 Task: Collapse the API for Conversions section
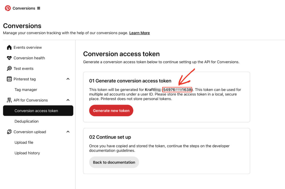point(68,100)
